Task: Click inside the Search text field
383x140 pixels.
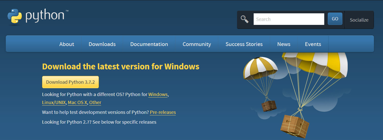Action: click(x=288, y=19)
